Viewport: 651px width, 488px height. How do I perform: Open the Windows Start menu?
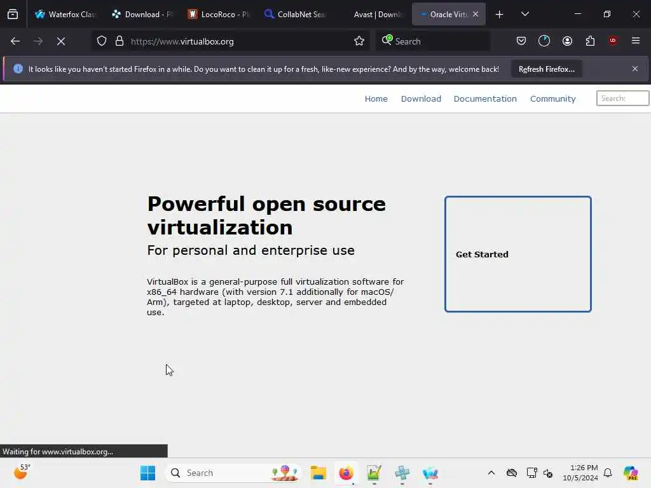tap(147, 473)
